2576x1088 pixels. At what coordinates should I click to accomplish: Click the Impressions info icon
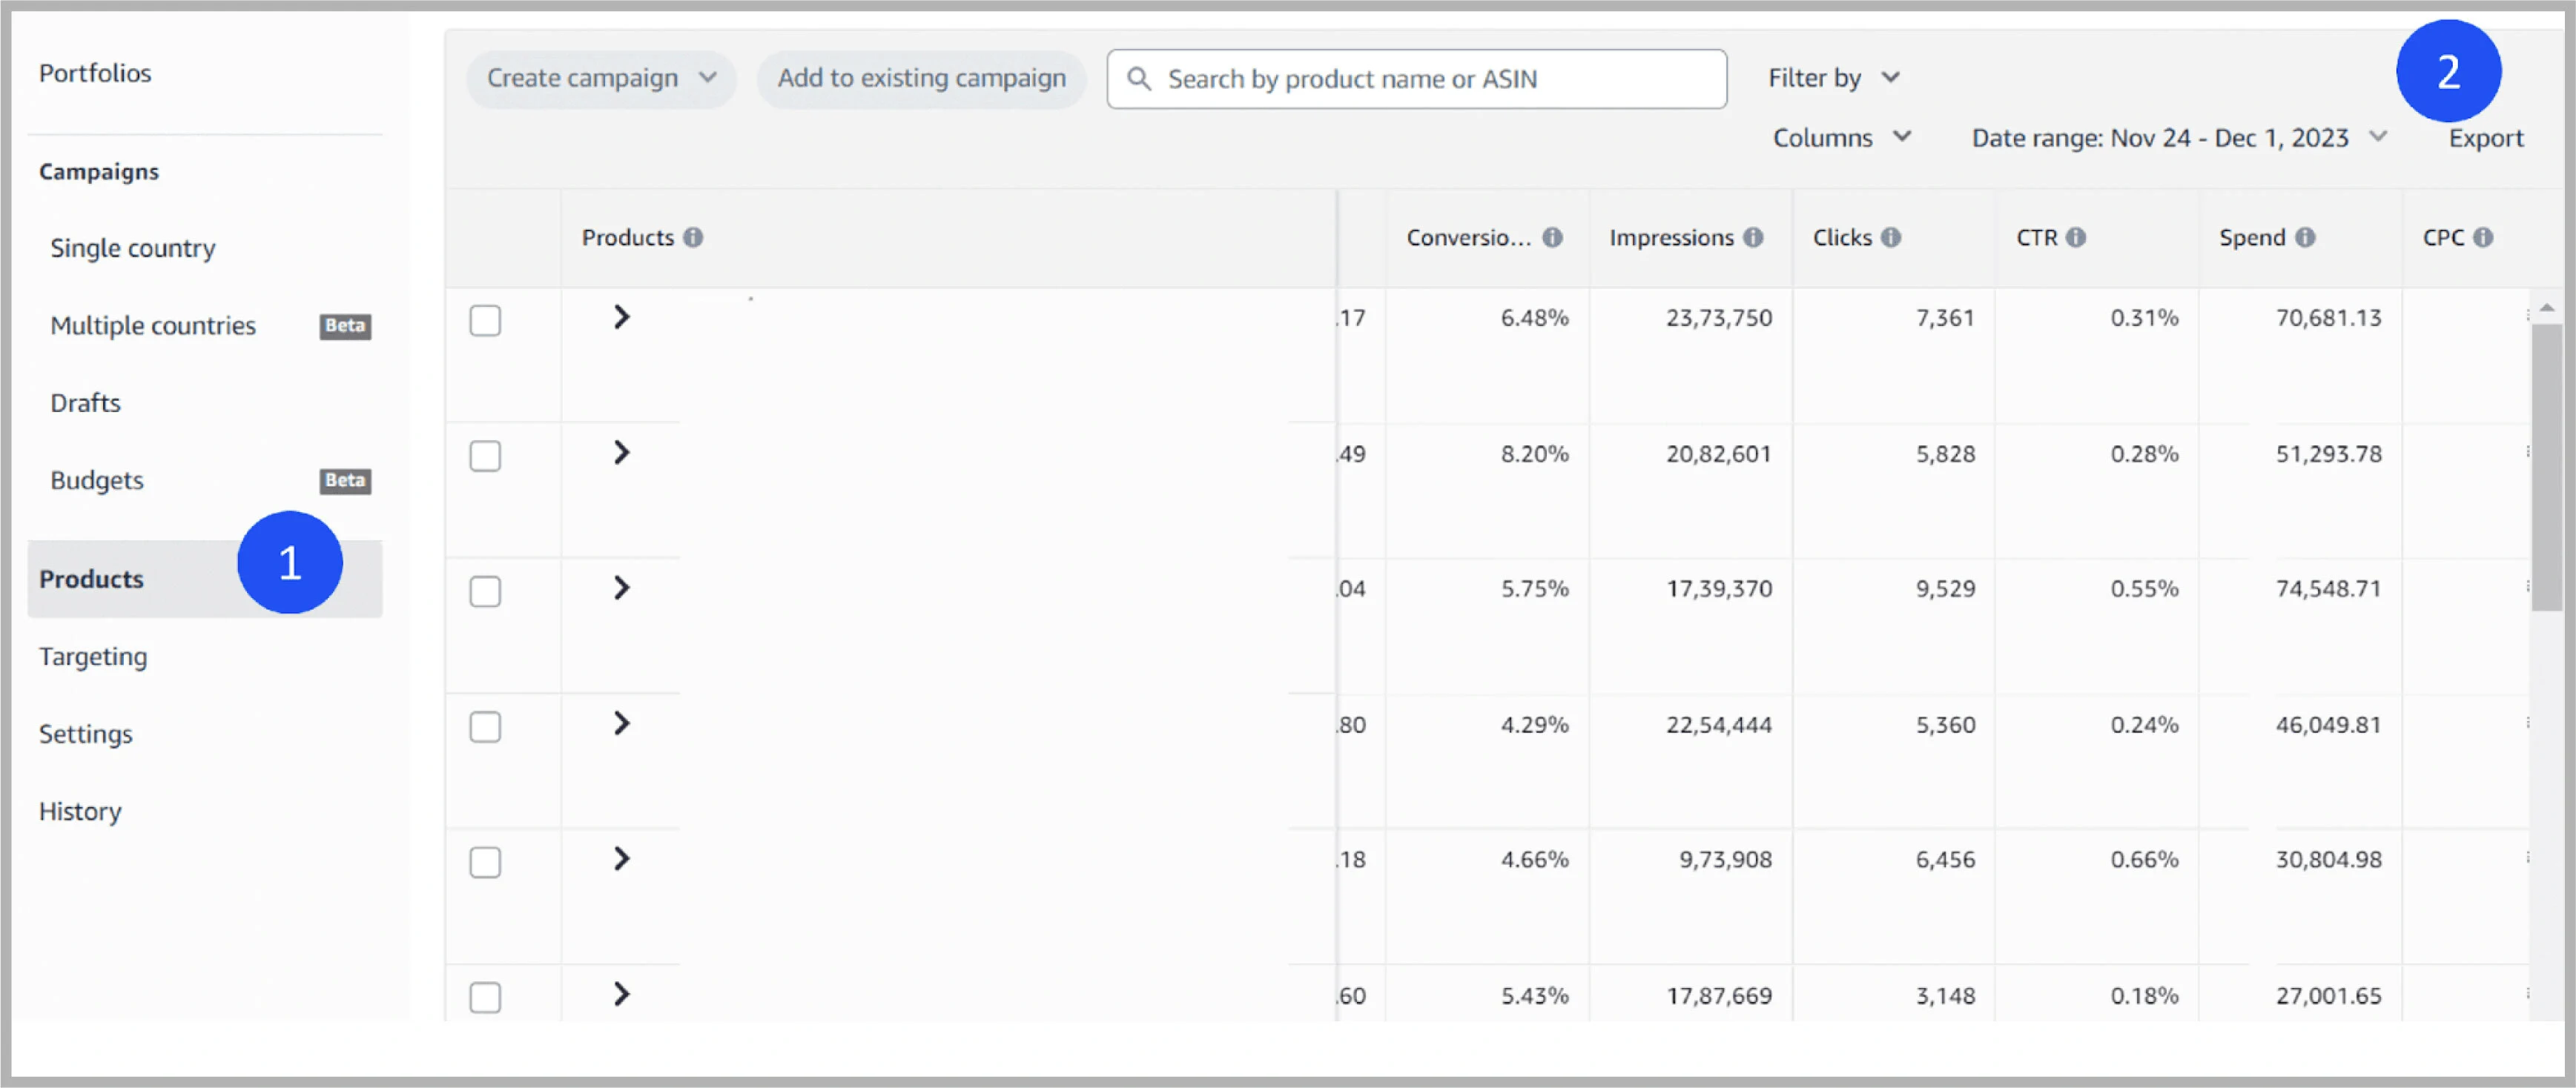[x=1753, y=236]
